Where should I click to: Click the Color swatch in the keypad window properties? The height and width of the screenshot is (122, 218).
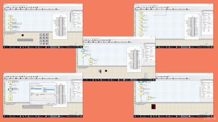78,23
